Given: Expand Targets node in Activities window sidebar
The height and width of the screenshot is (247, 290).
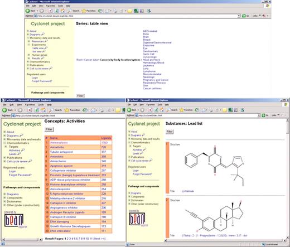Looking at the screenshot, I should [6, 147].
